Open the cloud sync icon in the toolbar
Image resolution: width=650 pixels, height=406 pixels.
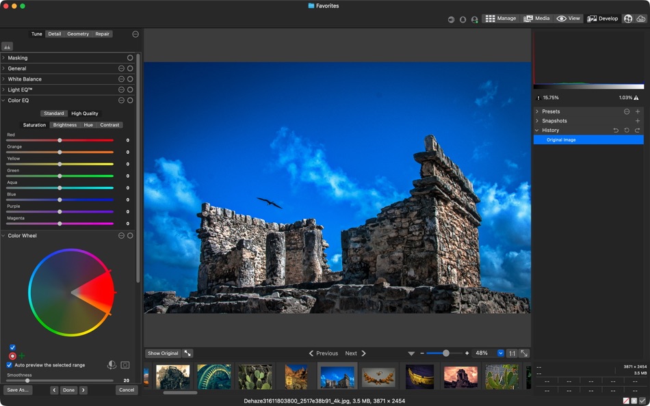point(640,18)
